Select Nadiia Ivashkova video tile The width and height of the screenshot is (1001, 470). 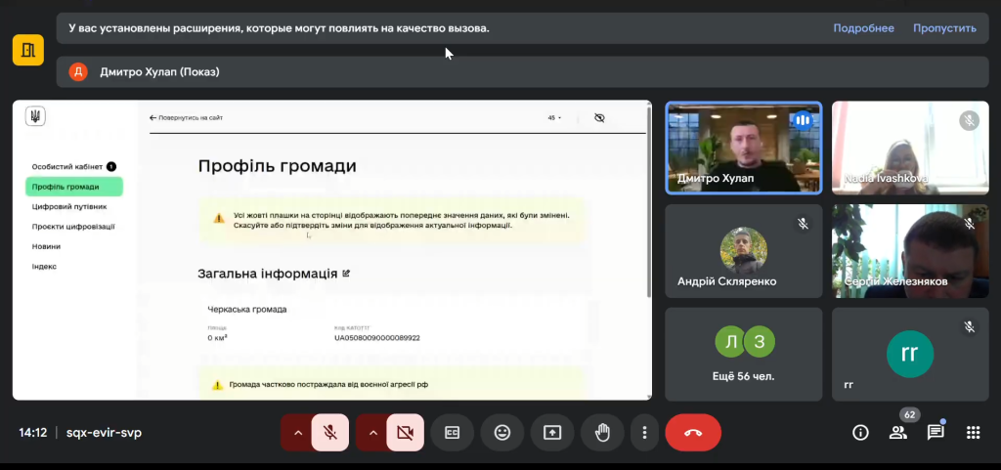click(910, 148)
